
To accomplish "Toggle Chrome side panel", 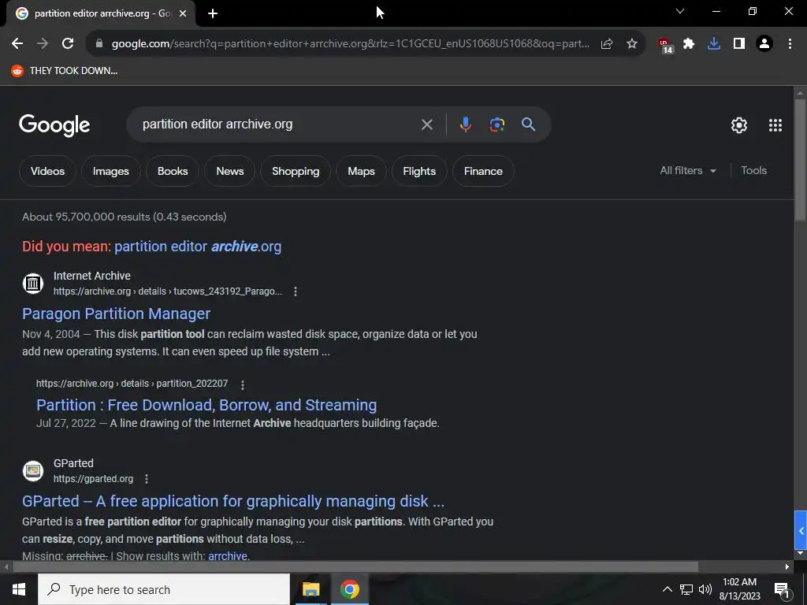I will coord(739,44).
